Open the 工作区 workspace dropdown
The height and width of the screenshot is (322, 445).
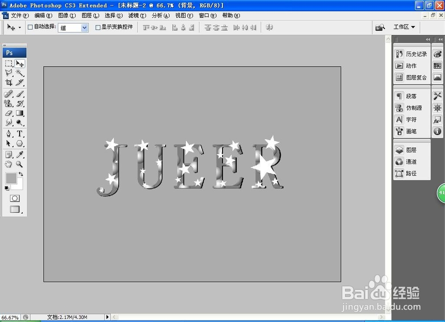(x=405, y=27)
